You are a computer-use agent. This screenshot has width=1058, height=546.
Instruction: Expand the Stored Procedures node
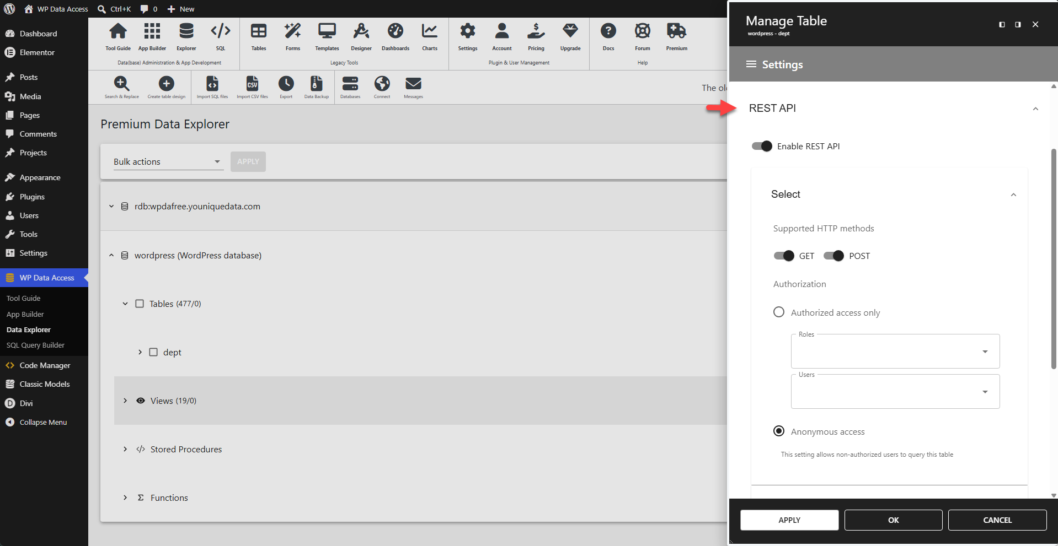click(x=125, y=449)
